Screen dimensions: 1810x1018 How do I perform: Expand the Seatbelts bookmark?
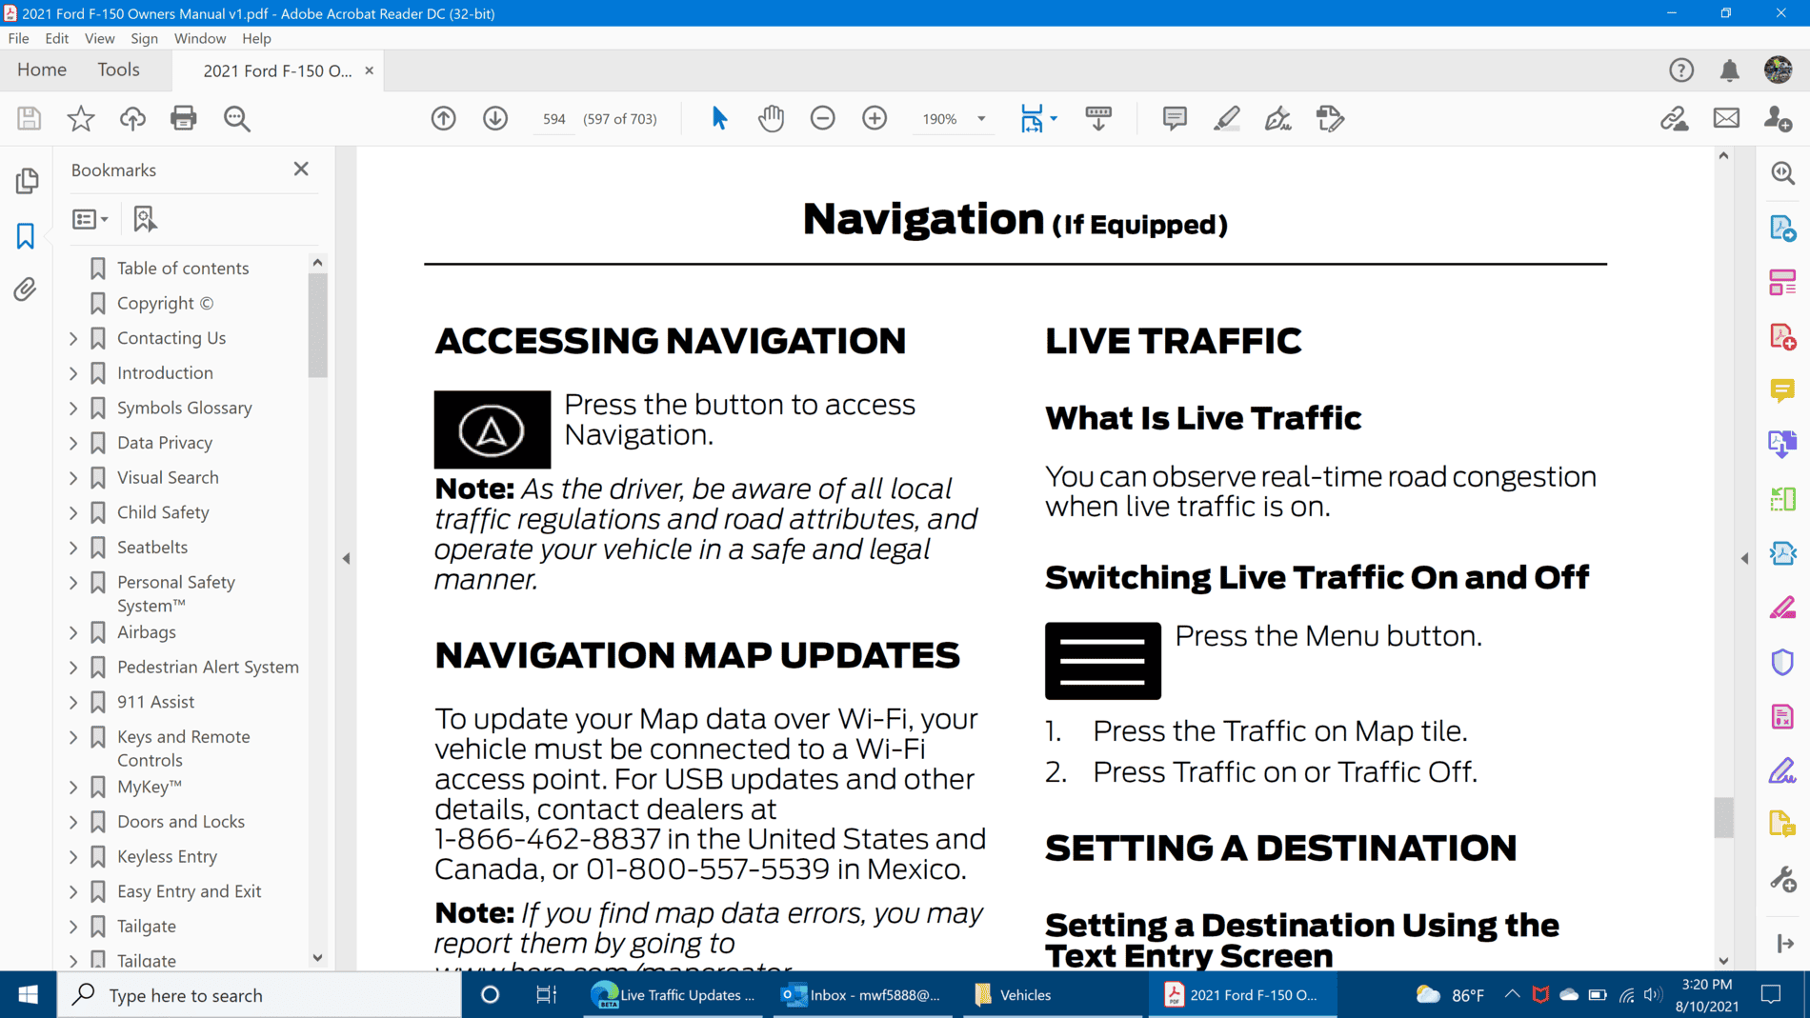(x=73, y=548)
